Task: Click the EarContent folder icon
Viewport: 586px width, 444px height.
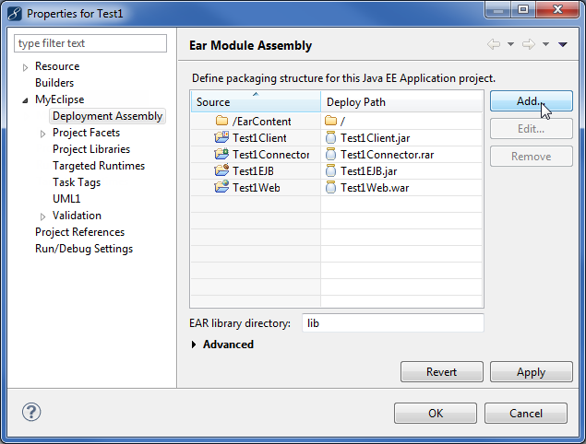Action: click(221, 122)
